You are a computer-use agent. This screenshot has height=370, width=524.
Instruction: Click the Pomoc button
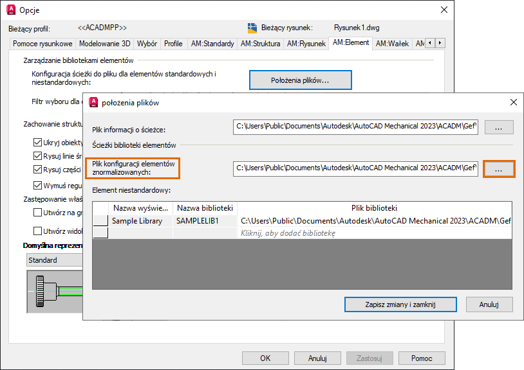(422, 358)
